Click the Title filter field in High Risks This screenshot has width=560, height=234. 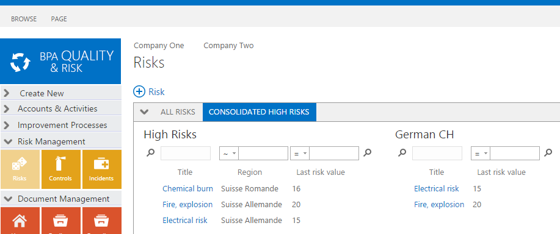click(186, 153)
